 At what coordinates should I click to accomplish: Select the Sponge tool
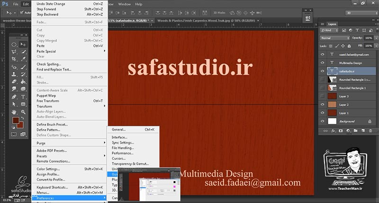(23, 89)
